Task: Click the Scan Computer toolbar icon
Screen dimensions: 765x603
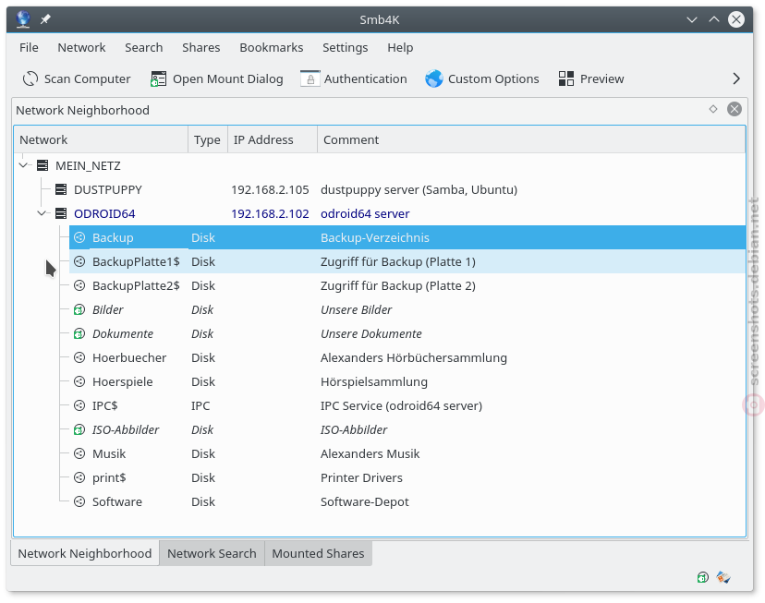Action: tap(30, 78)
